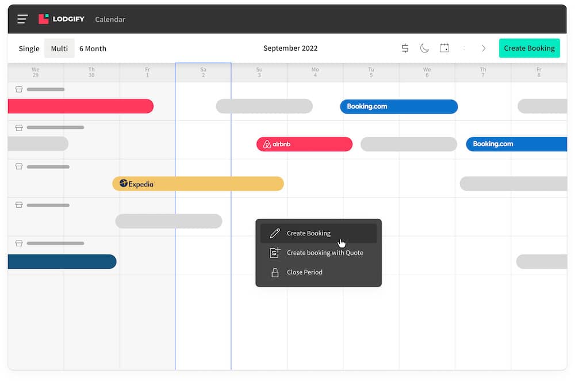Viewport: 575px width, 381px height.
Task: Go to next period arrow
Action: click(x=484, y=48)
